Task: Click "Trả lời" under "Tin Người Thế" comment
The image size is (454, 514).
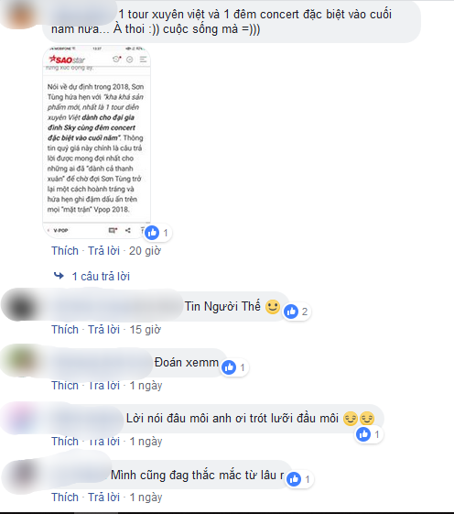Action: tap(103, 330)
